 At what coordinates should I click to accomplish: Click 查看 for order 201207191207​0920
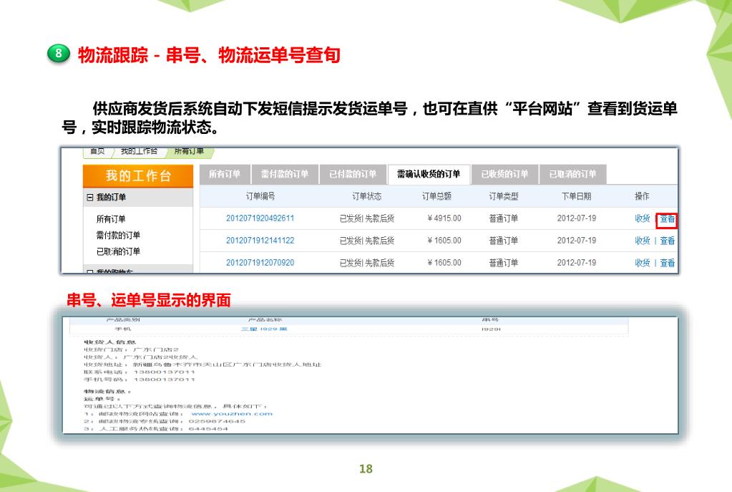667,263
